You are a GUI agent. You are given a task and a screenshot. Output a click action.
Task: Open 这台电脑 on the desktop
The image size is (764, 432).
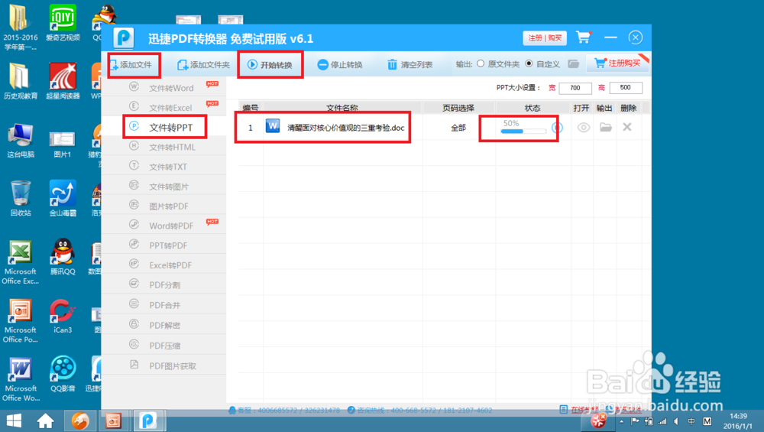(21, 141)
